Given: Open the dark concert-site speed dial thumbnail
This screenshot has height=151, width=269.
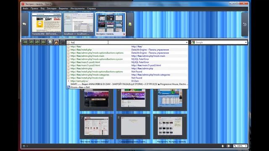Looking at the screenshot, I should pos(96,98).
